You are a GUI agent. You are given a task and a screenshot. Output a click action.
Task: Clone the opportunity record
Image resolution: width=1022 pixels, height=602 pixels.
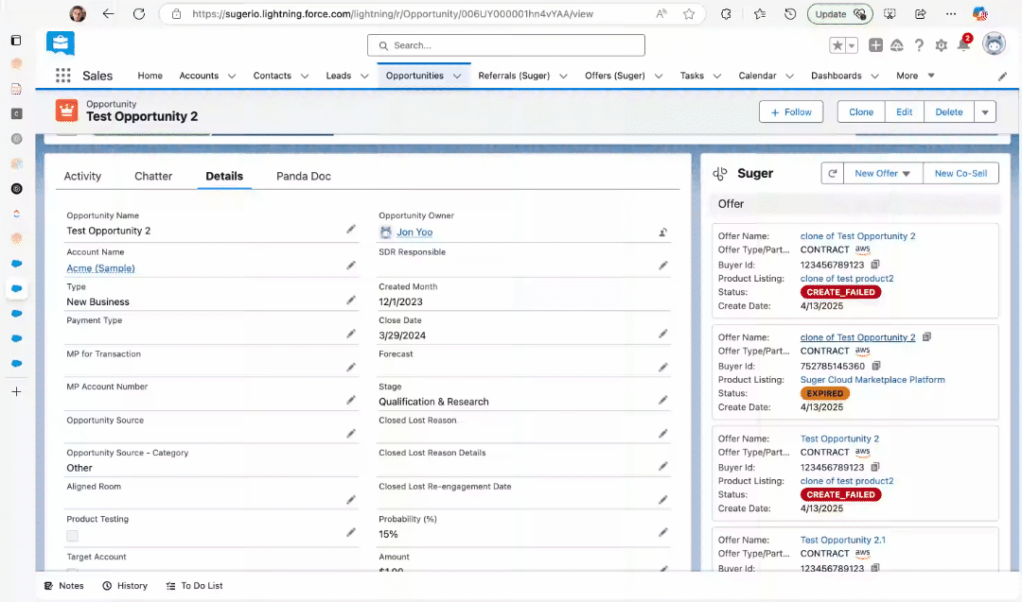861,112
